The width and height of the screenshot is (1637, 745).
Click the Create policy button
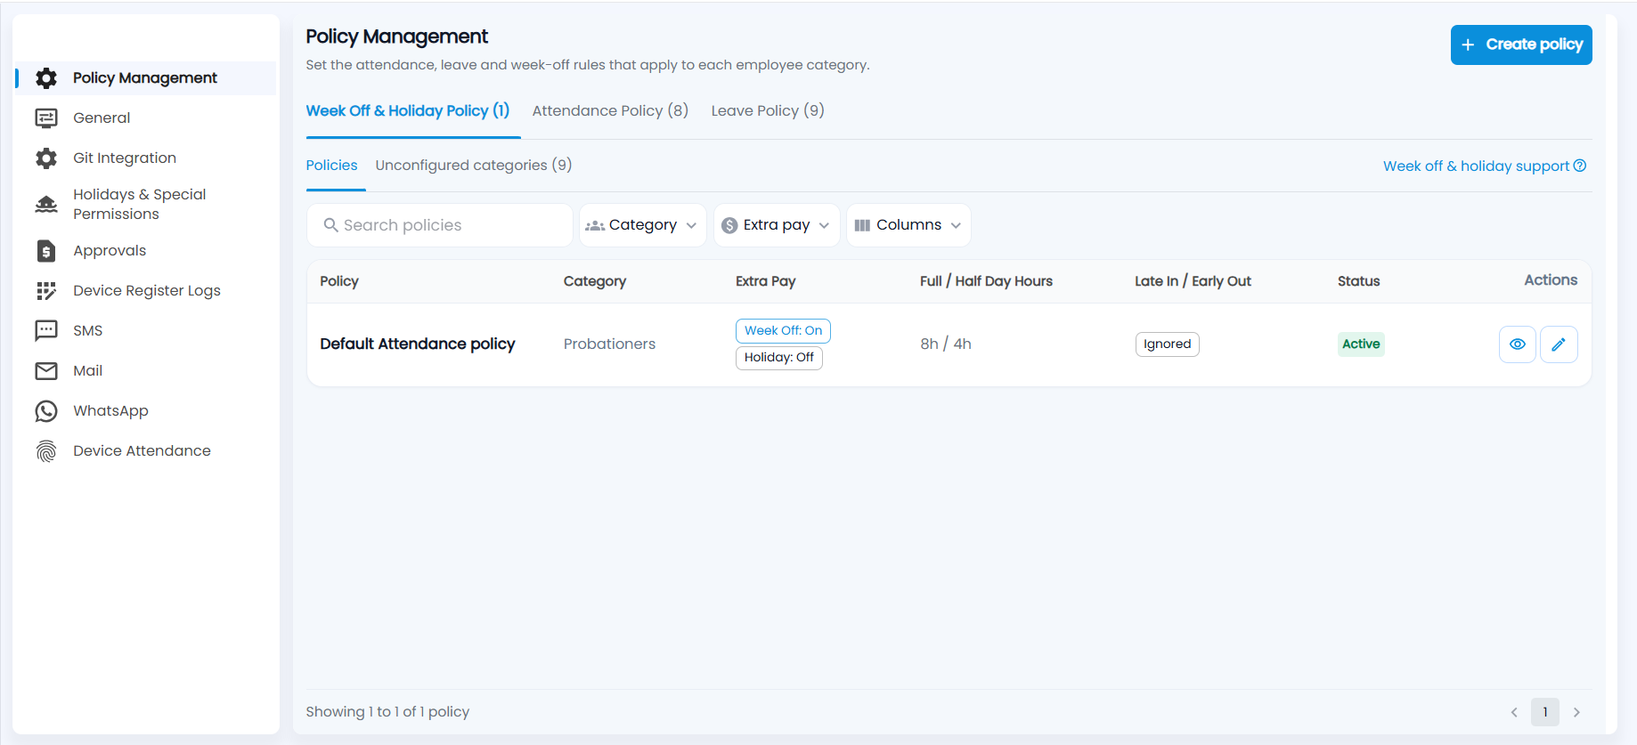[x=1521, y=45]
